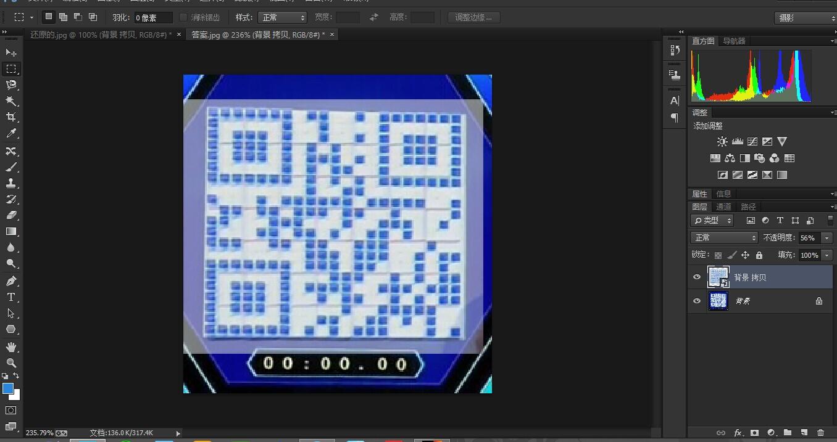Toggle anti-alias checkbox
The height and width of the screenshot is (442, 837).
click(x=183, y=17)
